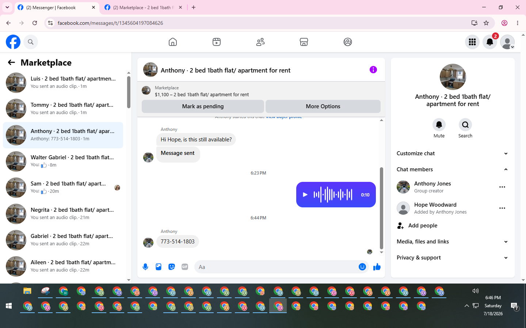Collapse the Chat members section
The width and height of the screenshot is (526, 328).
click(x=453, y=169)
